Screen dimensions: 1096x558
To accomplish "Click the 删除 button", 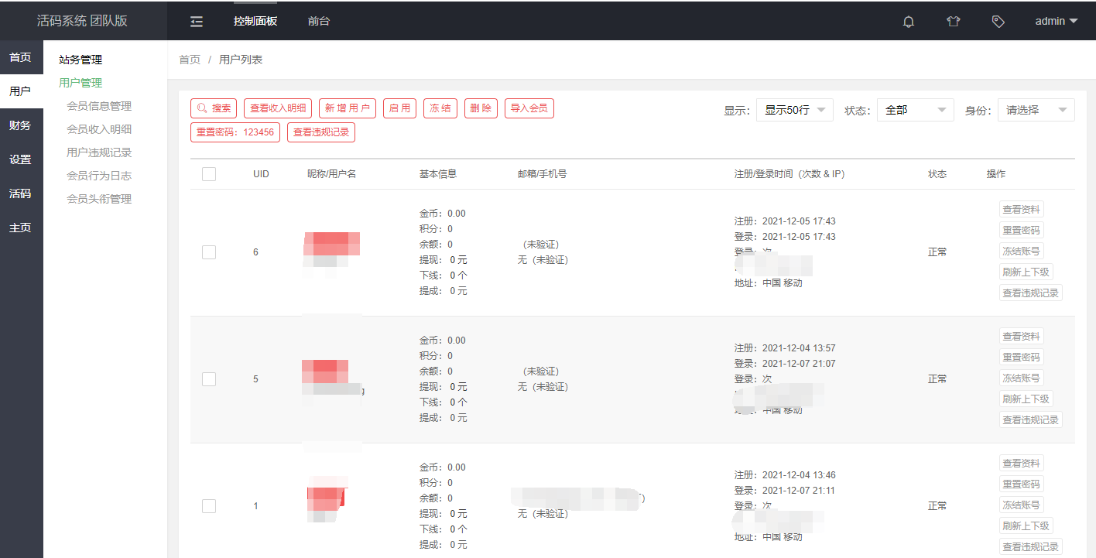I will click(481, 108).
